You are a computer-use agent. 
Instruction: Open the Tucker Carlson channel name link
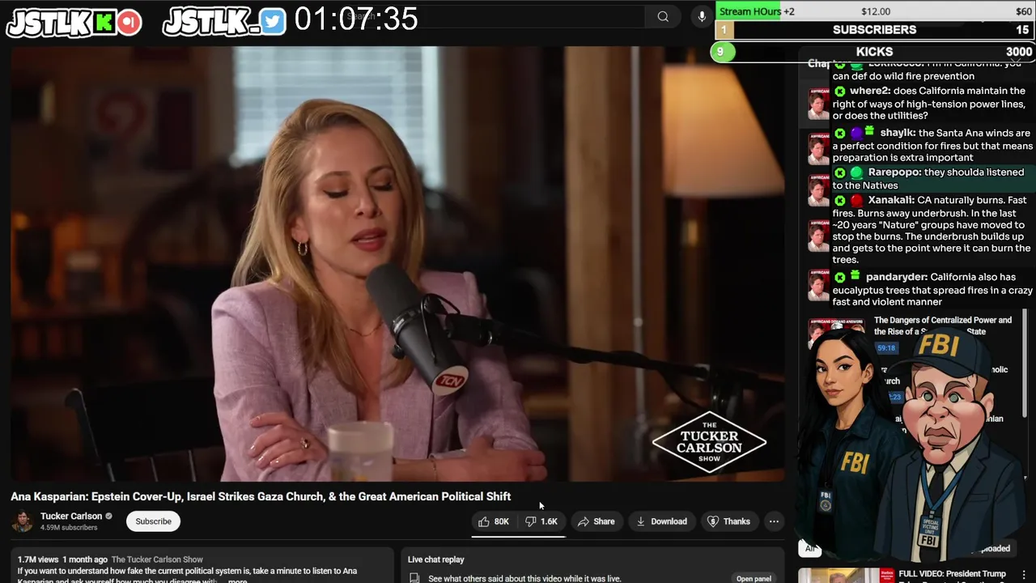pos(71,516)
